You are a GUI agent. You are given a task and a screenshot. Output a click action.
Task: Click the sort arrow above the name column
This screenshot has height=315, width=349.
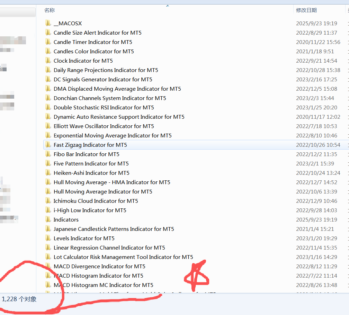click(168, 6)
